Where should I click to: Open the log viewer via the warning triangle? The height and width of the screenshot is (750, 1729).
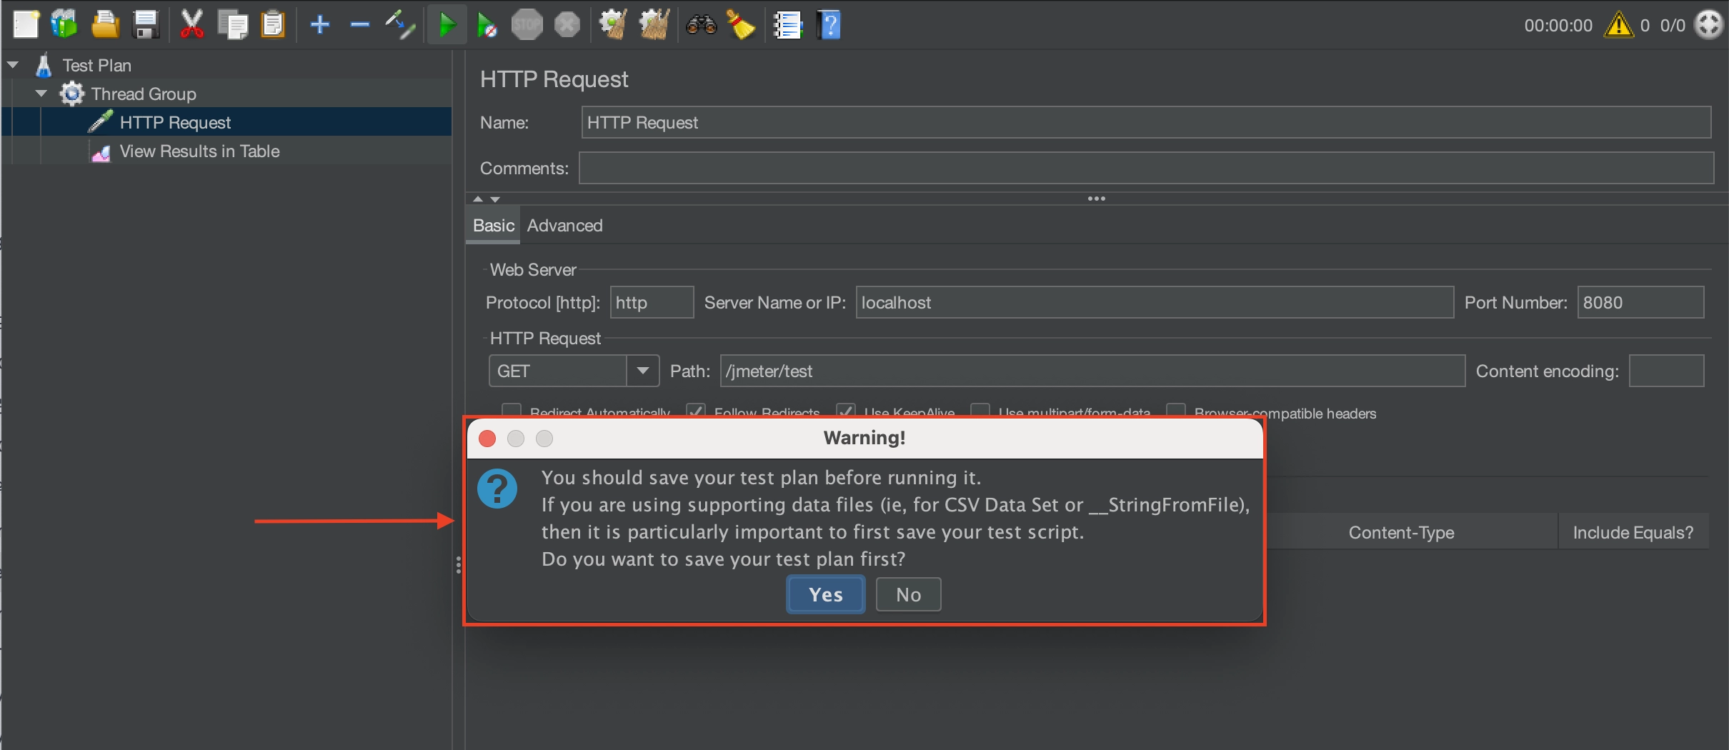pyautogui.click(x=1619, y=25)
